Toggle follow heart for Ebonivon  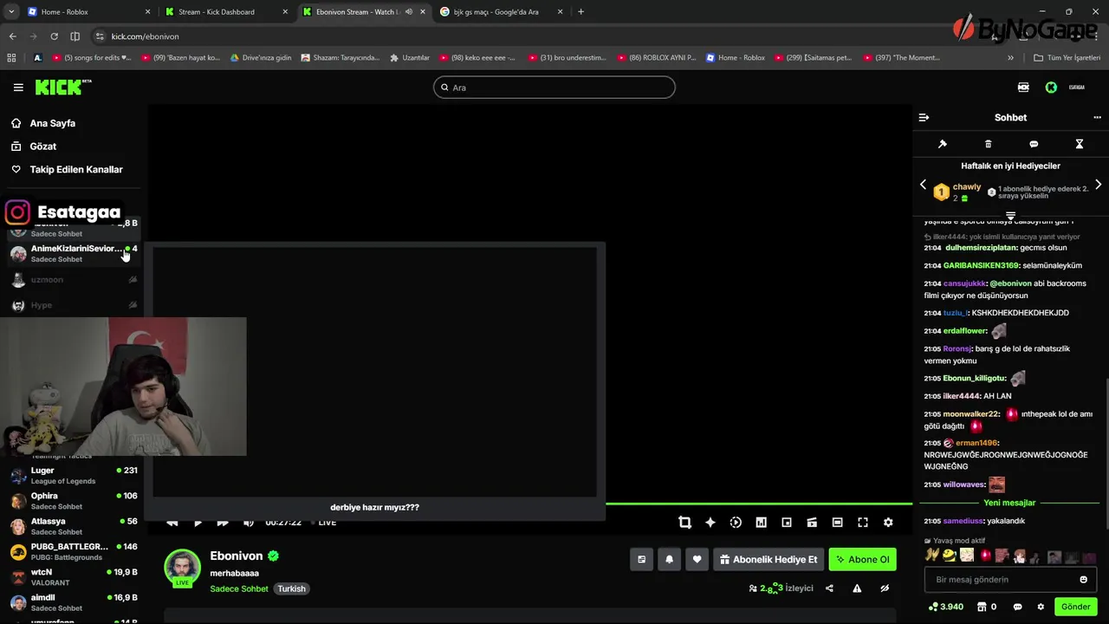[x=697, y=560]
